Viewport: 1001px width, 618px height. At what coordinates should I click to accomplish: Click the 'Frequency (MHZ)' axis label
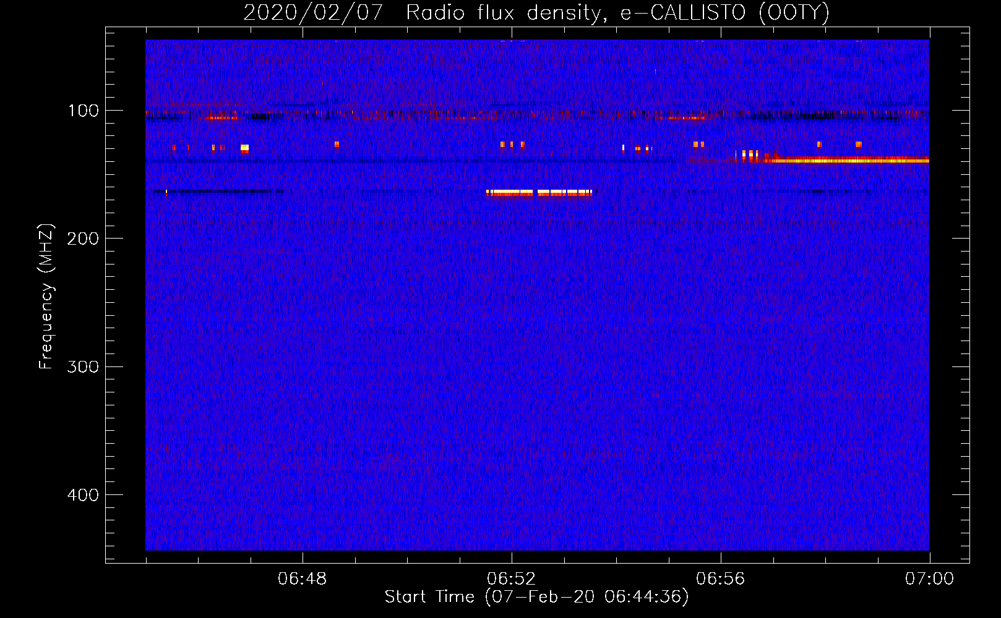click(46, 297)
